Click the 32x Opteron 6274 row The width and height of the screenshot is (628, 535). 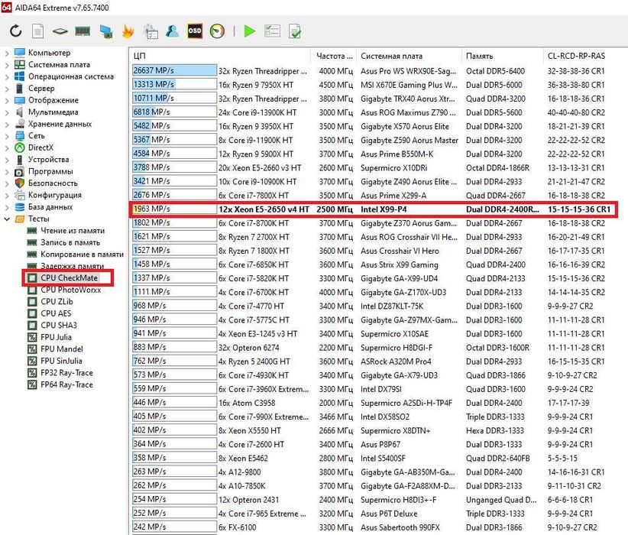point(373,348)
